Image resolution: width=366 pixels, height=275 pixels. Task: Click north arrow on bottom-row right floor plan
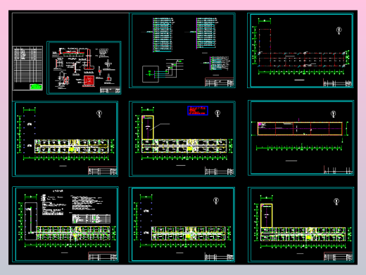[336, 202]
